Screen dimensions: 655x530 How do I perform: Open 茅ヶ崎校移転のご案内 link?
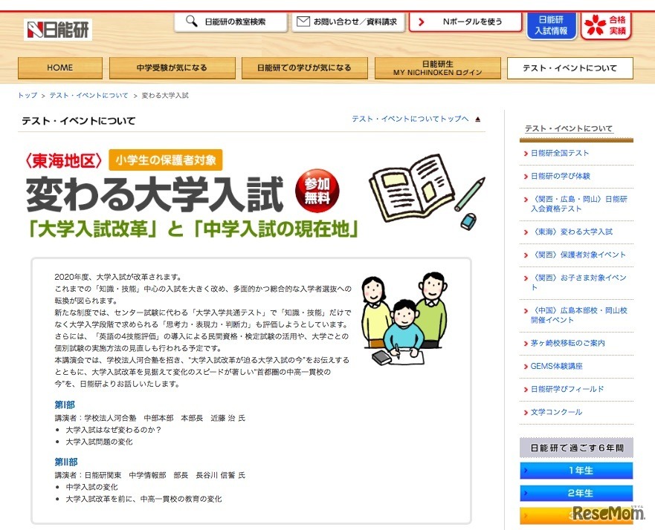pyautogui.click(x=568, y=343)
